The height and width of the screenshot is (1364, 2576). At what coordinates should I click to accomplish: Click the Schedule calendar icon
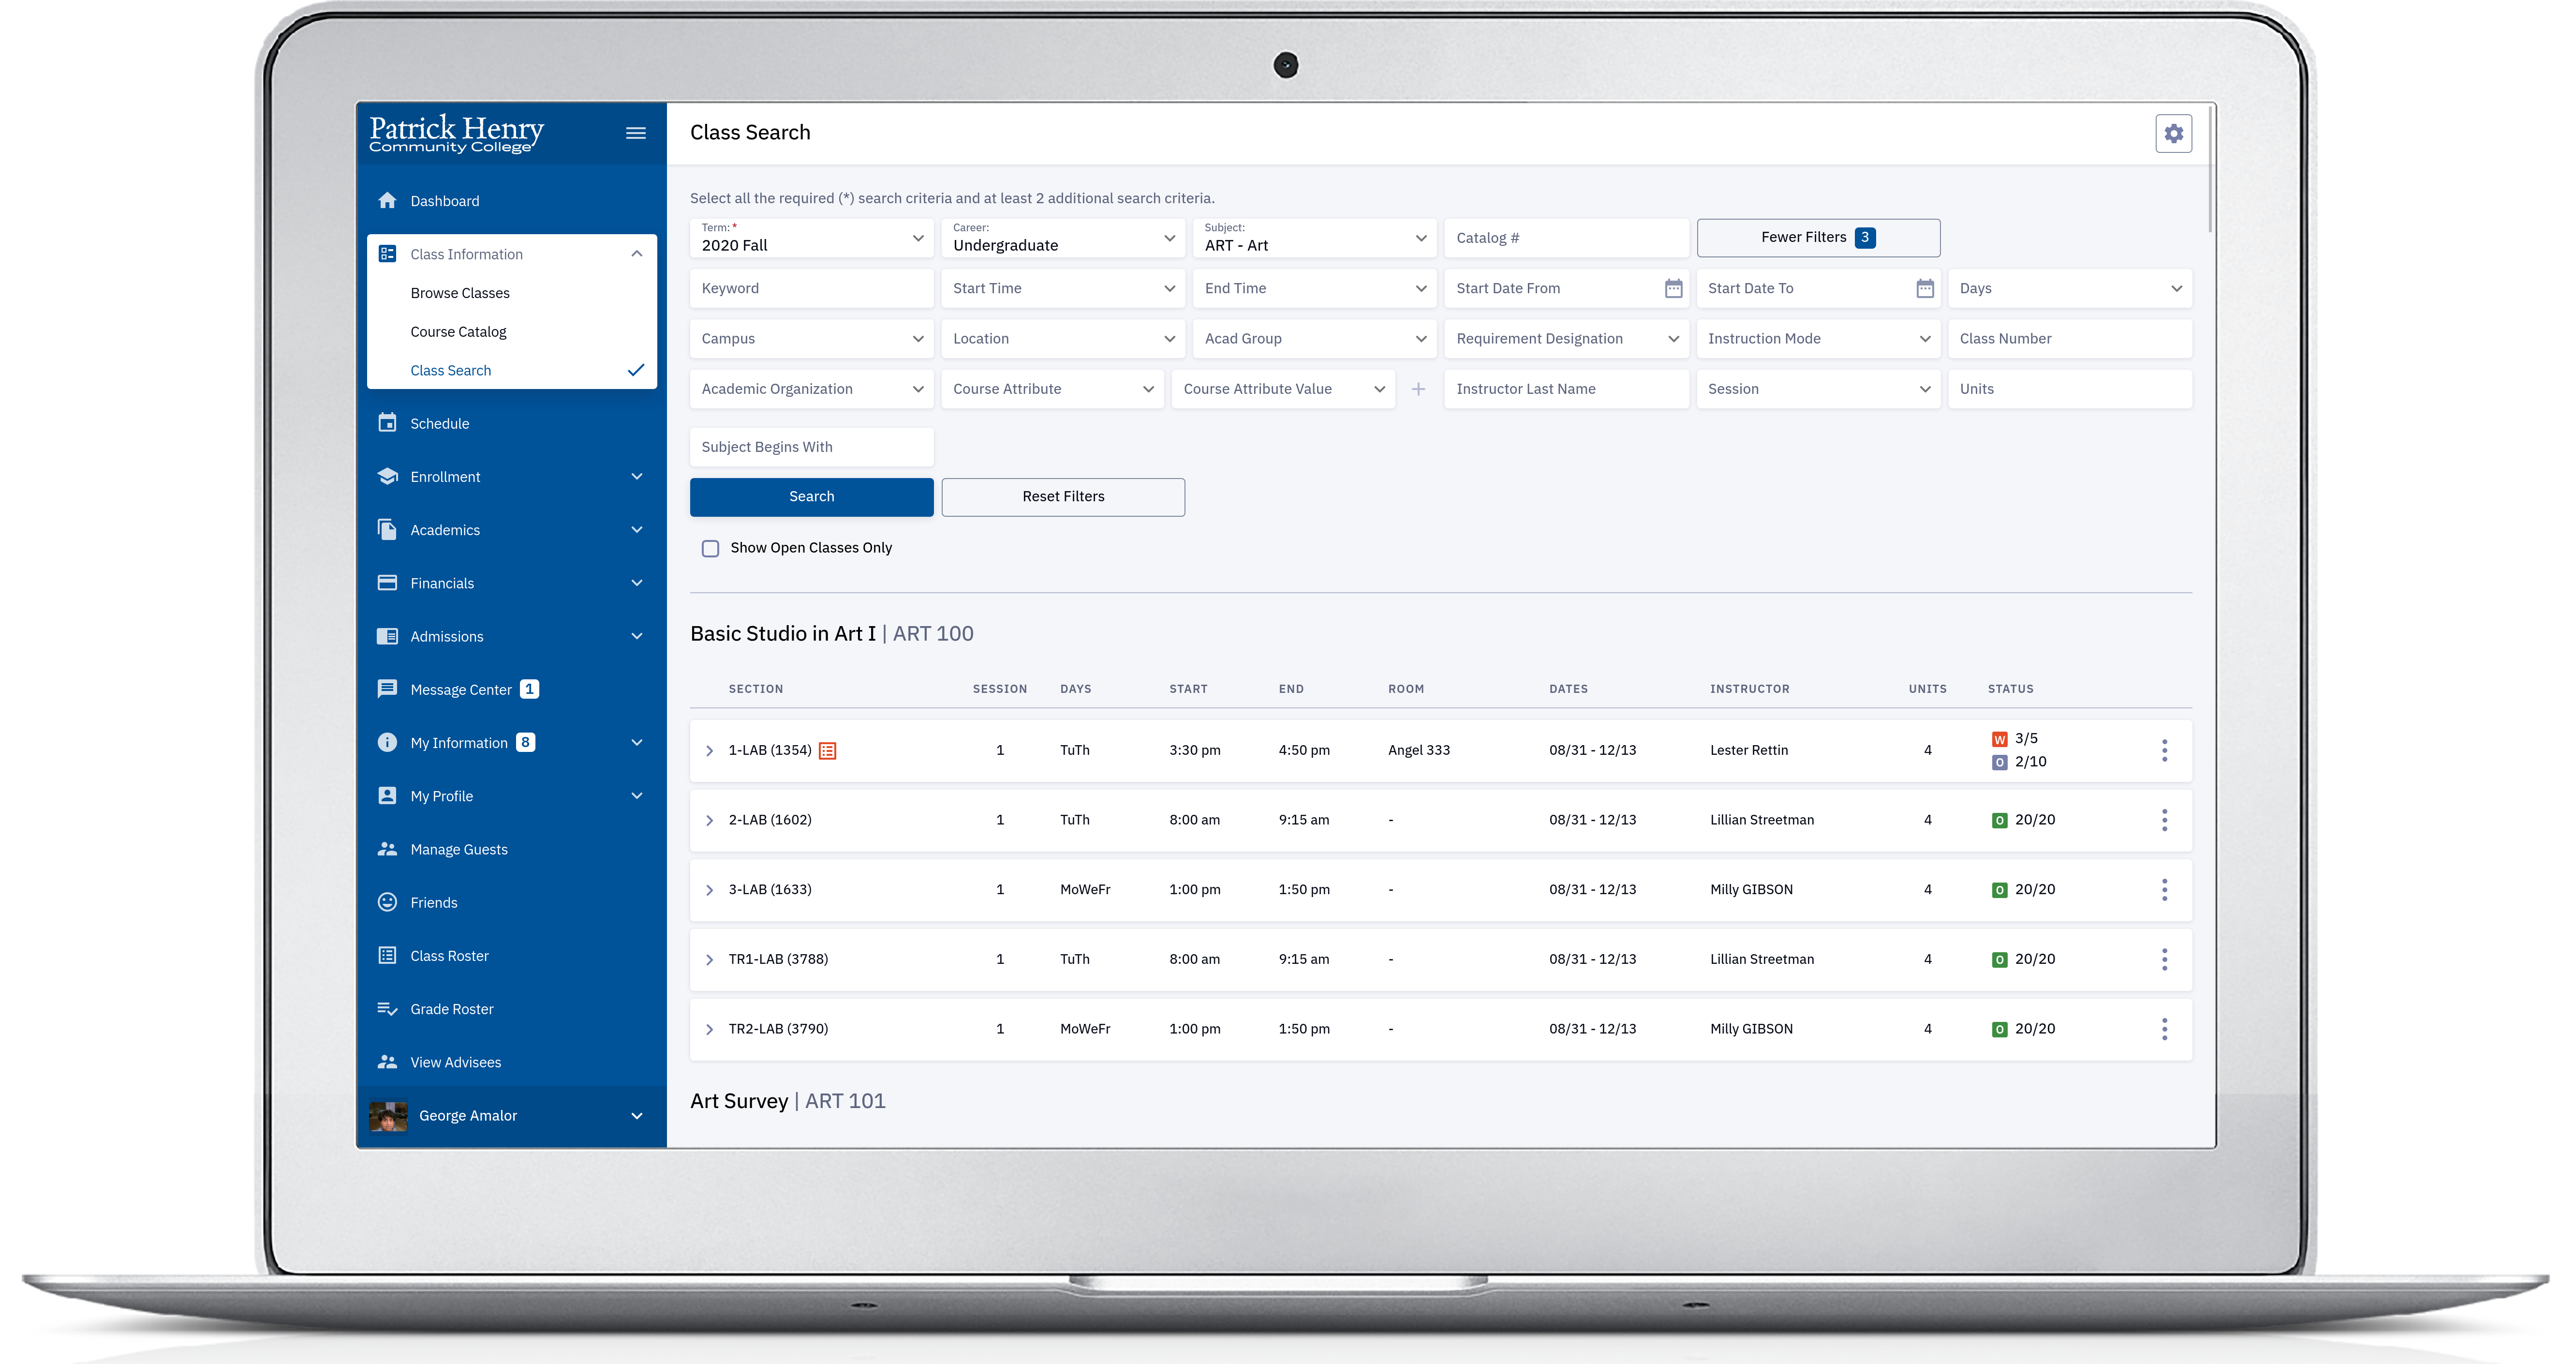(x=387, y=422)
